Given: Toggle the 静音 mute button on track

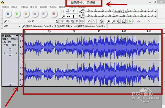Looking at the screenshot, I should pos(6,45).
